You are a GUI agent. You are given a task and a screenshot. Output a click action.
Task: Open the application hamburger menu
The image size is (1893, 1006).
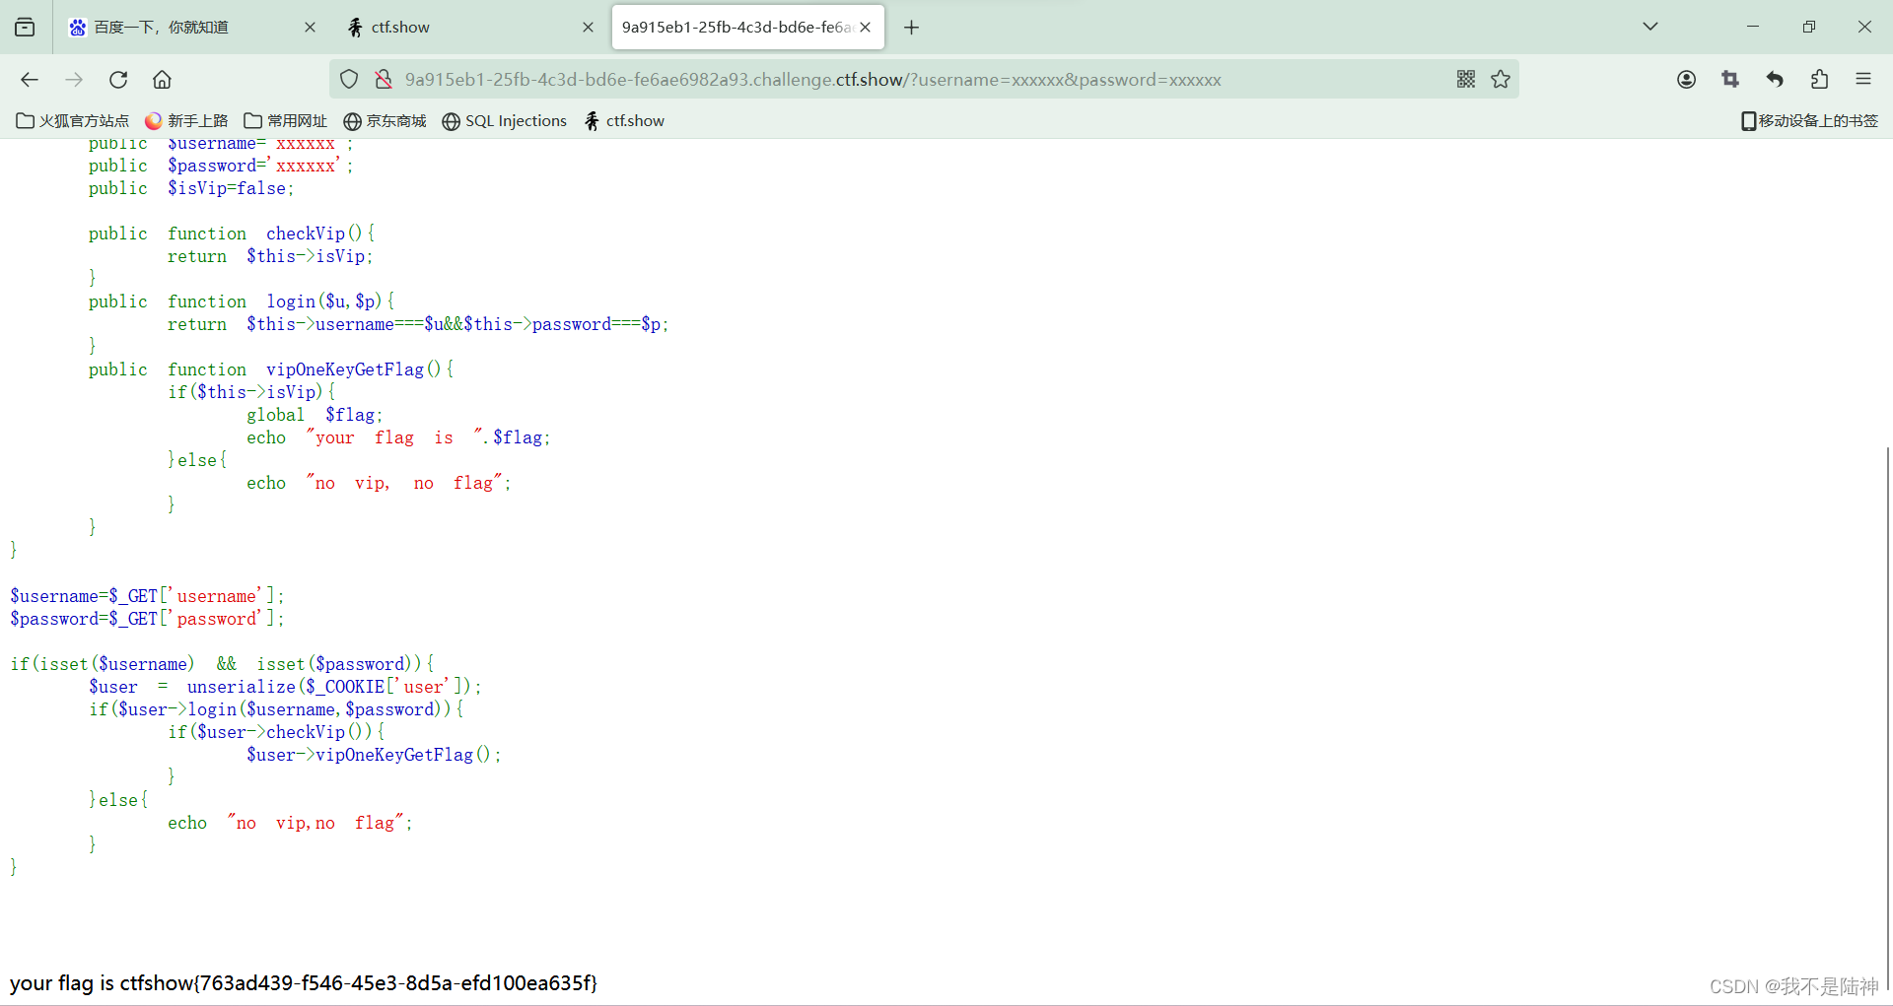tap(1863, 79)
